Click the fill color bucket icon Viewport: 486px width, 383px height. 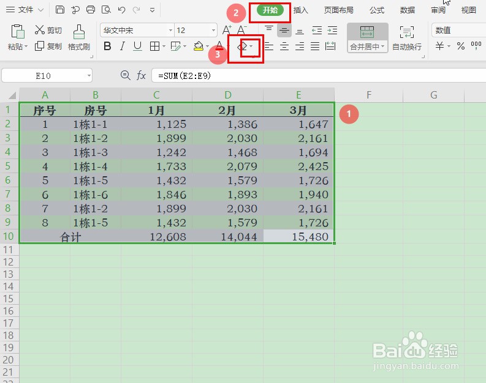coord(199,46)
